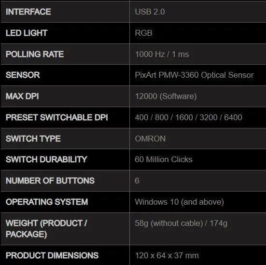Select the SENSOR label
266x265 pixels.
click(x=23, y=75)
